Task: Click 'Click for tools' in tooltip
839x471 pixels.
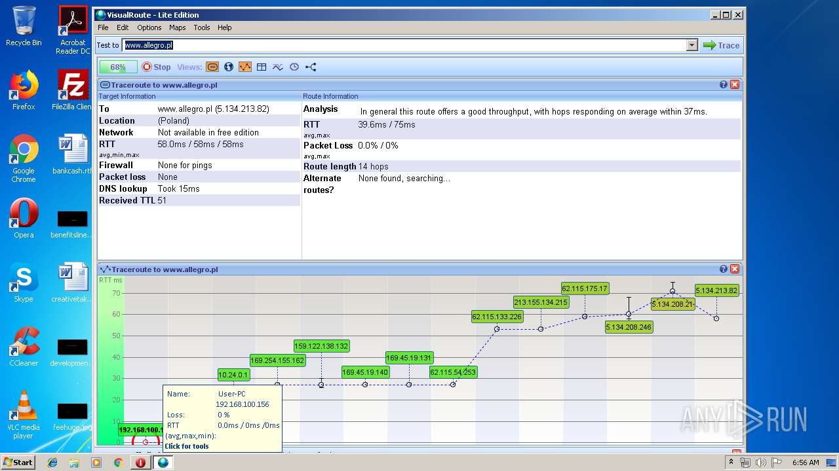Action: [x=187, y=446]
